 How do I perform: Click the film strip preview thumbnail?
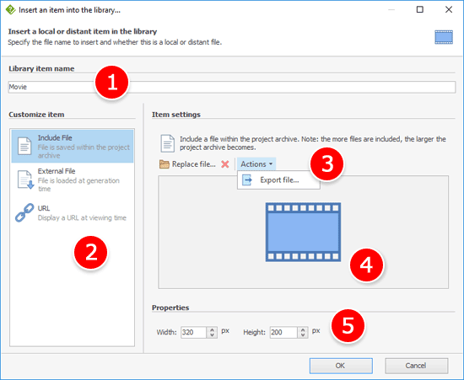point(303,232)
